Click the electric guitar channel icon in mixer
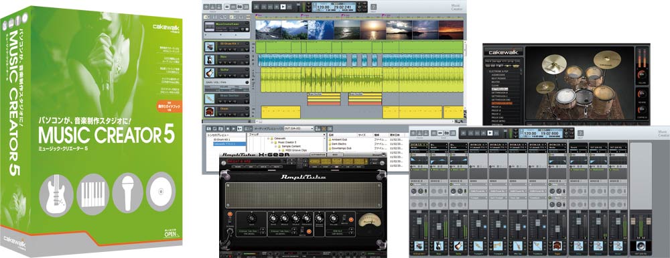 point(458,246)
